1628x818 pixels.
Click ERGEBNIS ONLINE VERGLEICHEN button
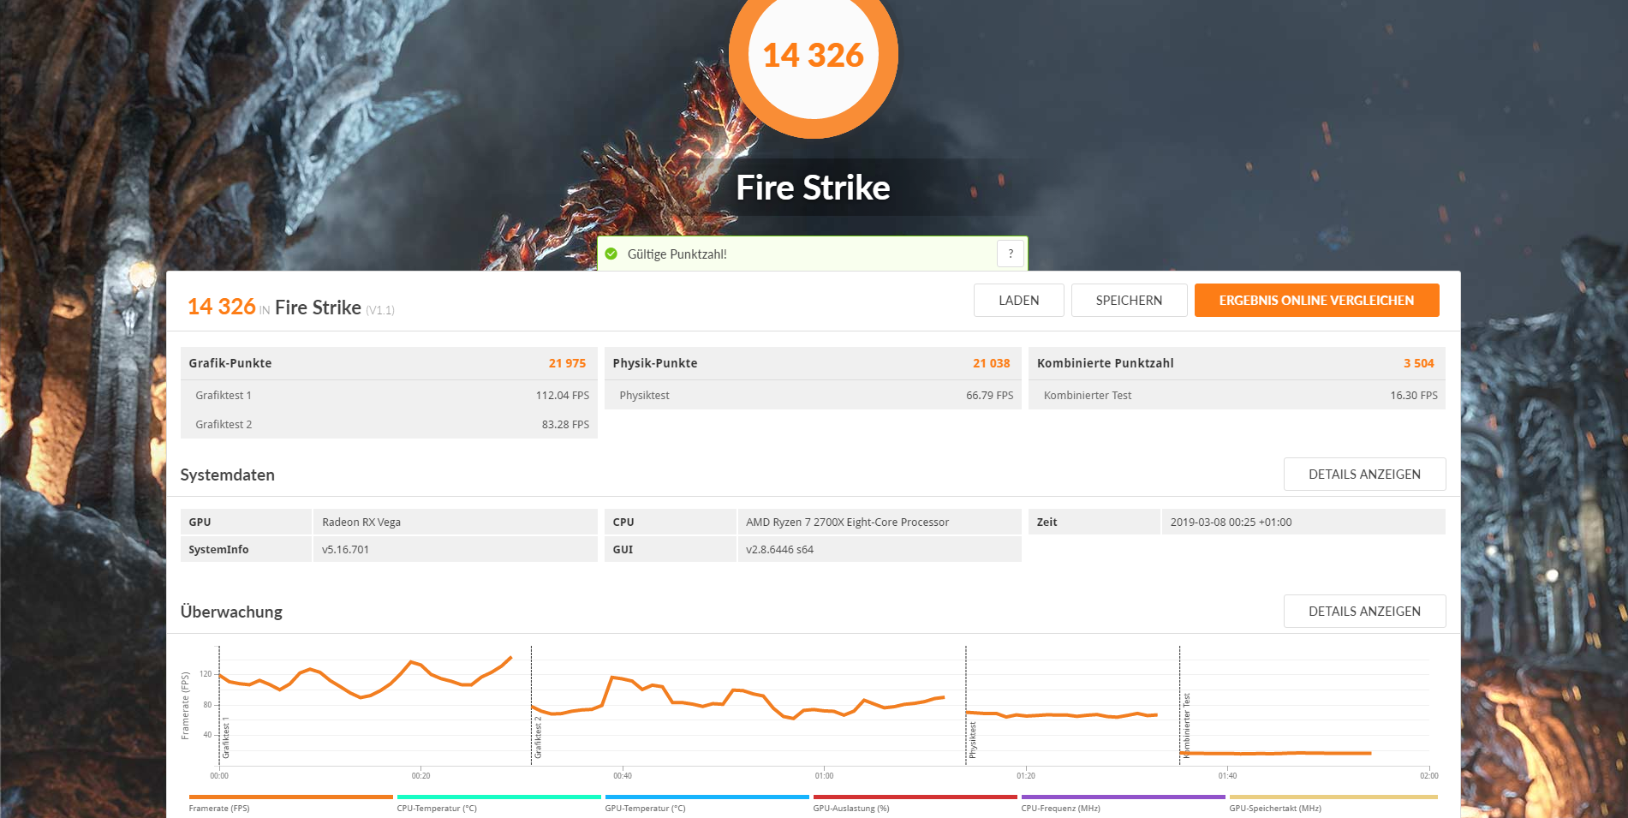[x=1316, y=301]
